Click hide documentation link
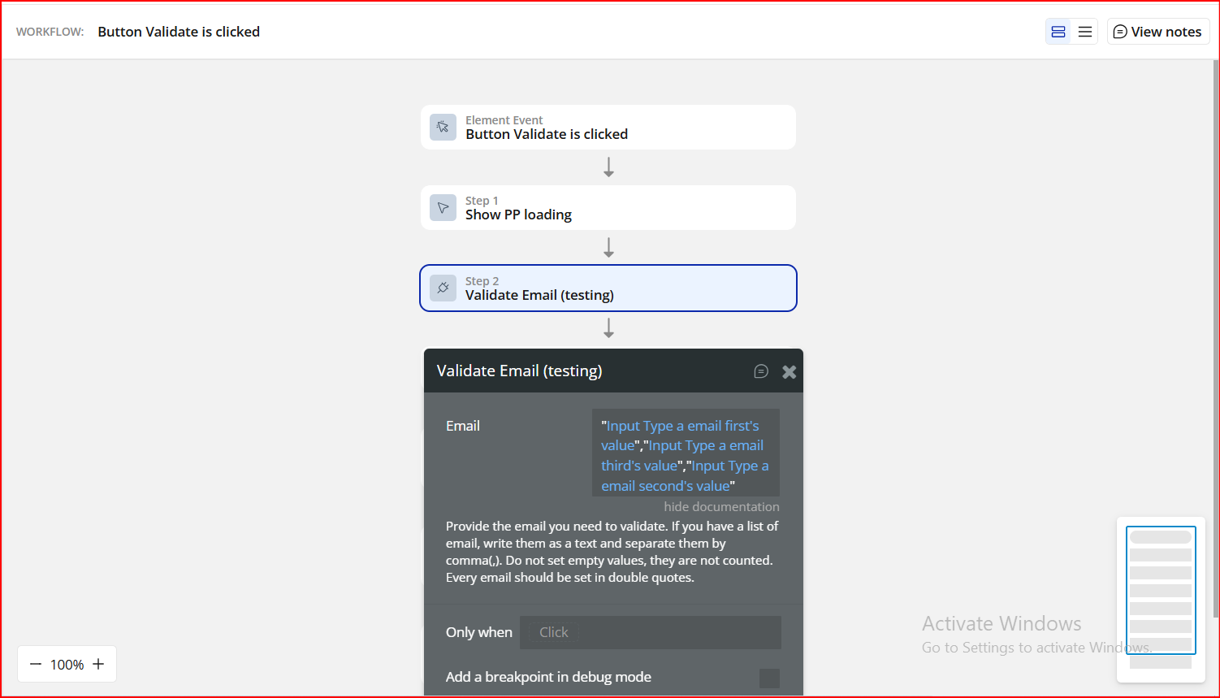Image resolution: width=1220 pixels, height=698 pixels. coord(721,506)
